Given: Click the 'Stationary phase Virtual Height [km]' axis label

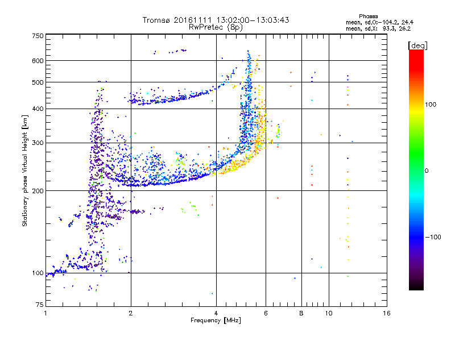Looking at the screenshot, I should click(x=25, y=170).
